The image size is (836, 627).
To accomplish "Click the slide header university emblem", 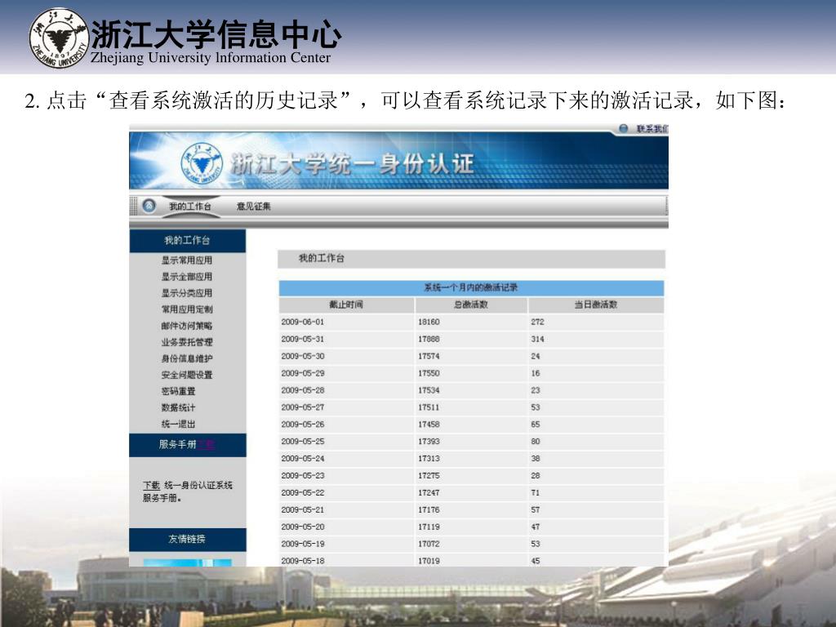I will pyautogui.click(x=59, y=38).
